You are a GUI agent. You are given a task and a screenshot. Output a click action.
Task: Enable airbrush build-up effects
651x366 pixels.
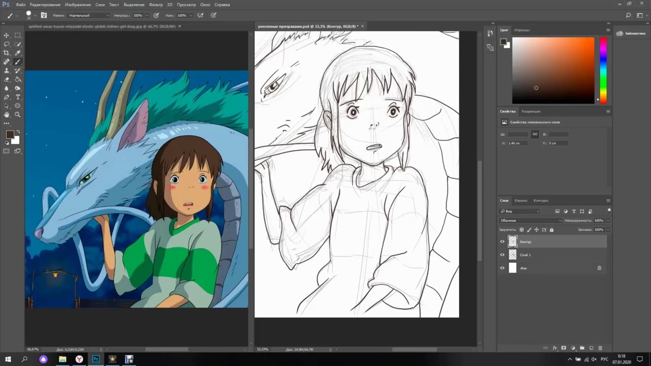tap(200, 16)
